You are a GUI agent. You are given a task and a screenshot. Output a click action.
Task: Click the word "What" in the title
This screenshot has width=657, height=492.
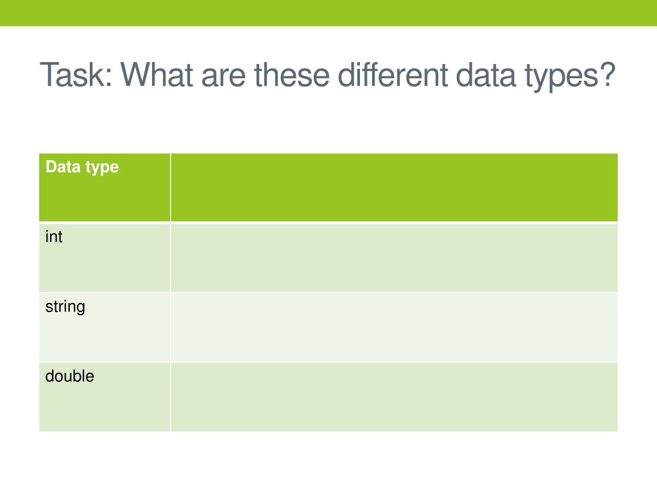tap(157, 74)
